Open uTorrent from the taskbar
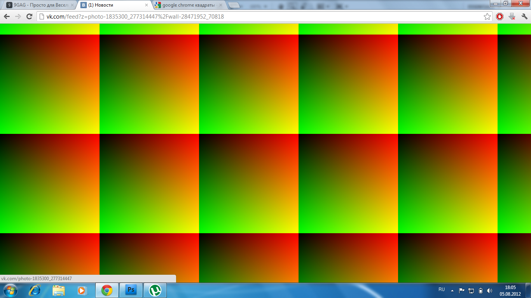 [x=155, y=290]
